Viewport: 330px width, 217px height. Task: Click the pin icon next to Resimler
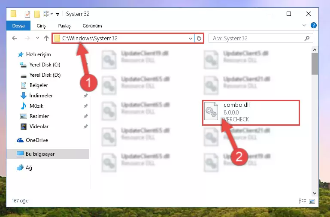tap(86, 116)
